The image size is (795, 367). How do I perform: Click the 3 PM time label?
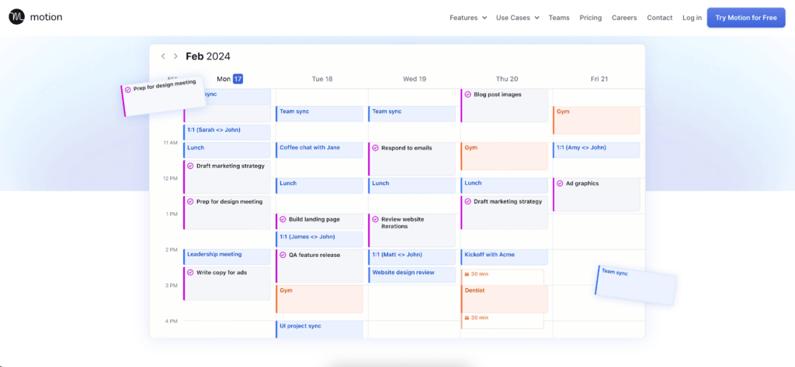tap(172, 286)
